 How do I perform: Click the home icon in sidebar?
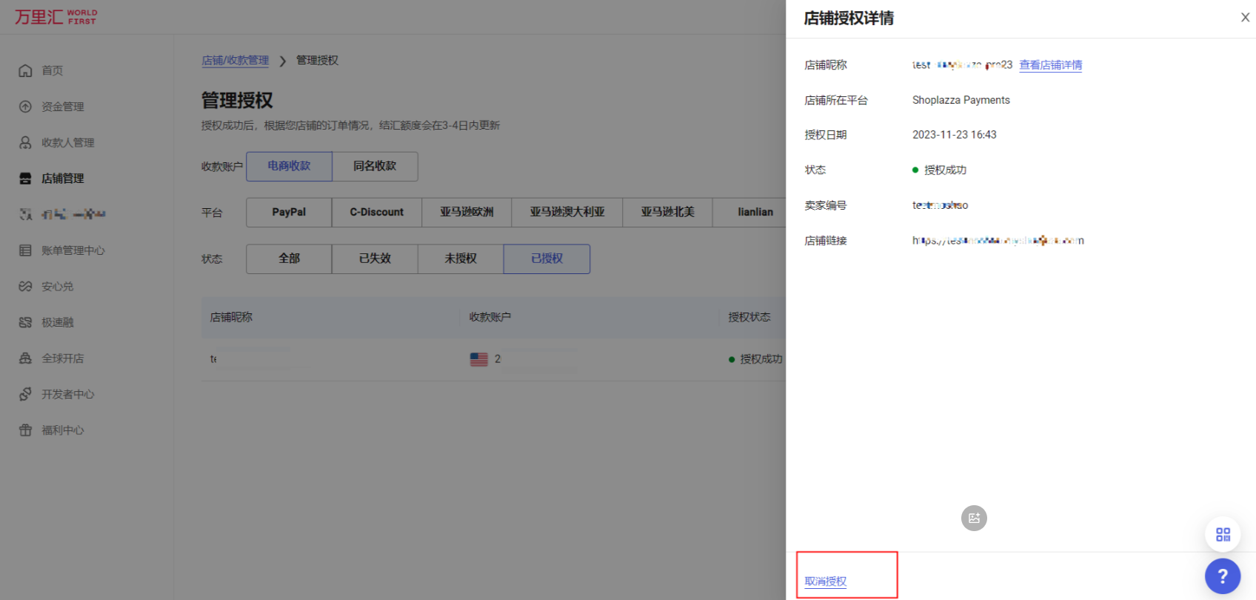[x=25, y=70]
